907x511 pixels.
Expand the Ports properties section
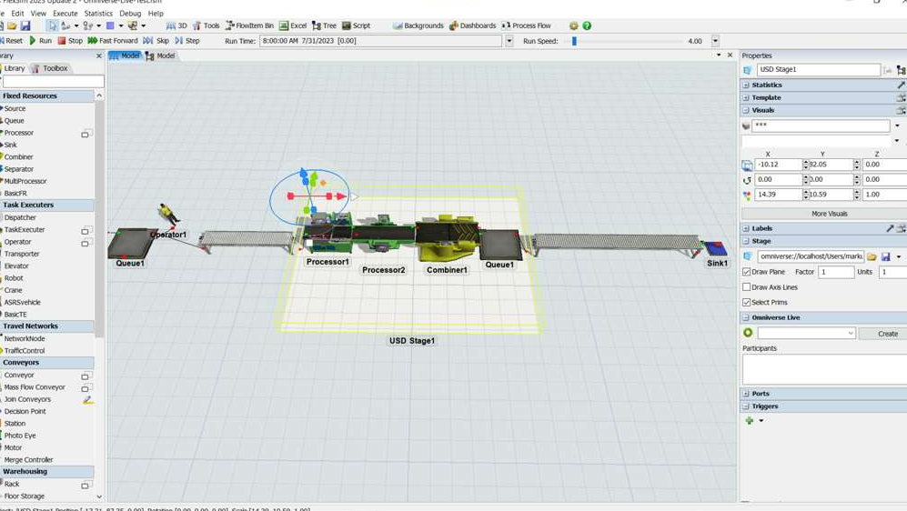click(746, 393)
